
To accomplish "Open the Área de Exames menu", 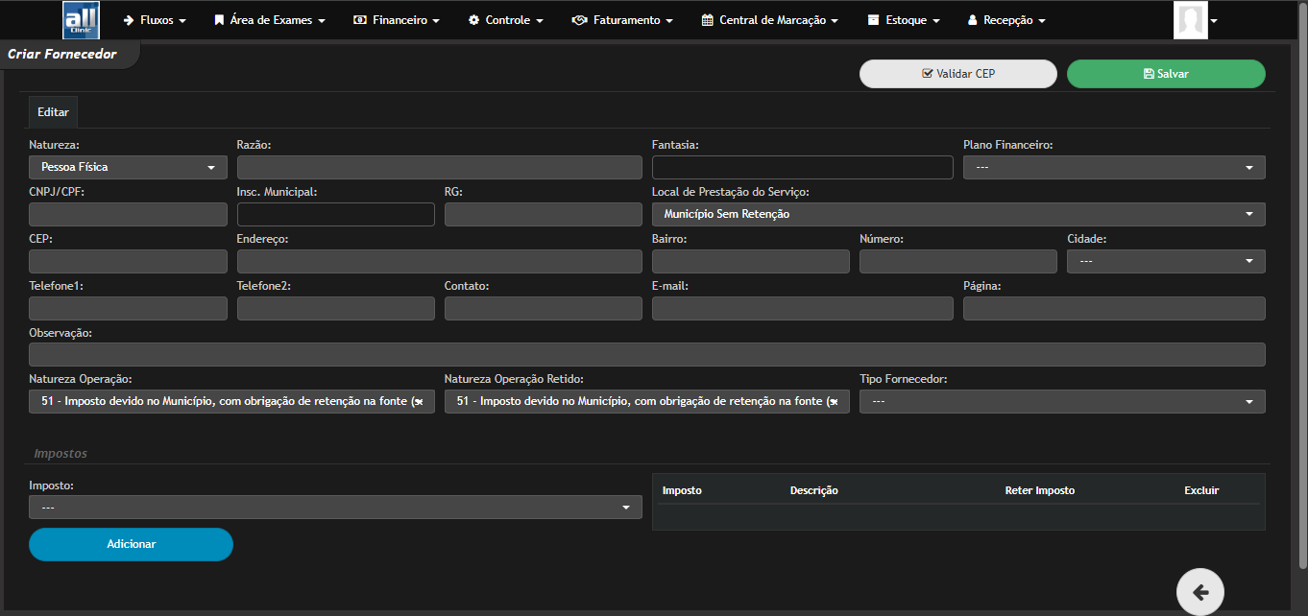I will (269, 20).
